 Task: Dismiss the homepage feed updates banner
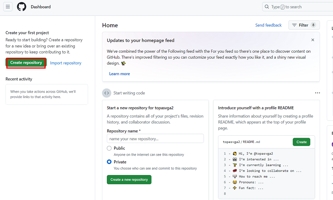pos(313,40)
